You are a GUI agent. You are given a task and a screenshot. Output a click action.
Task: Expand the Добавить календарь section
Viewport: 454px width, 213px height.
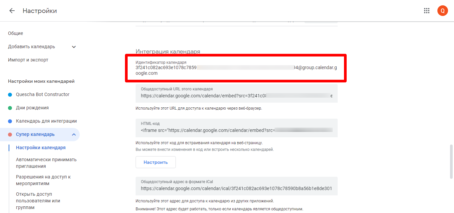(x=74, y=47)
